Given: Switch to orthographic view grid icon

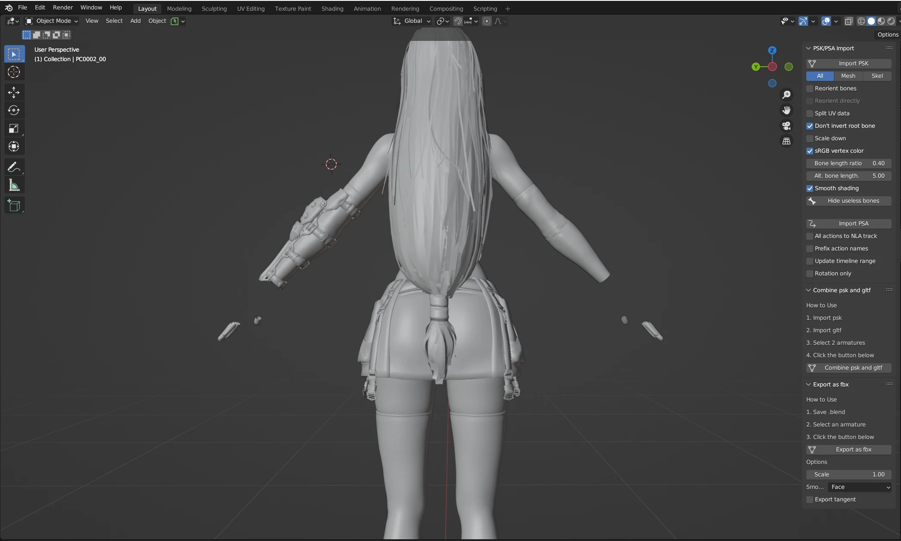Looking at the screenshot, I should point(786,141).
